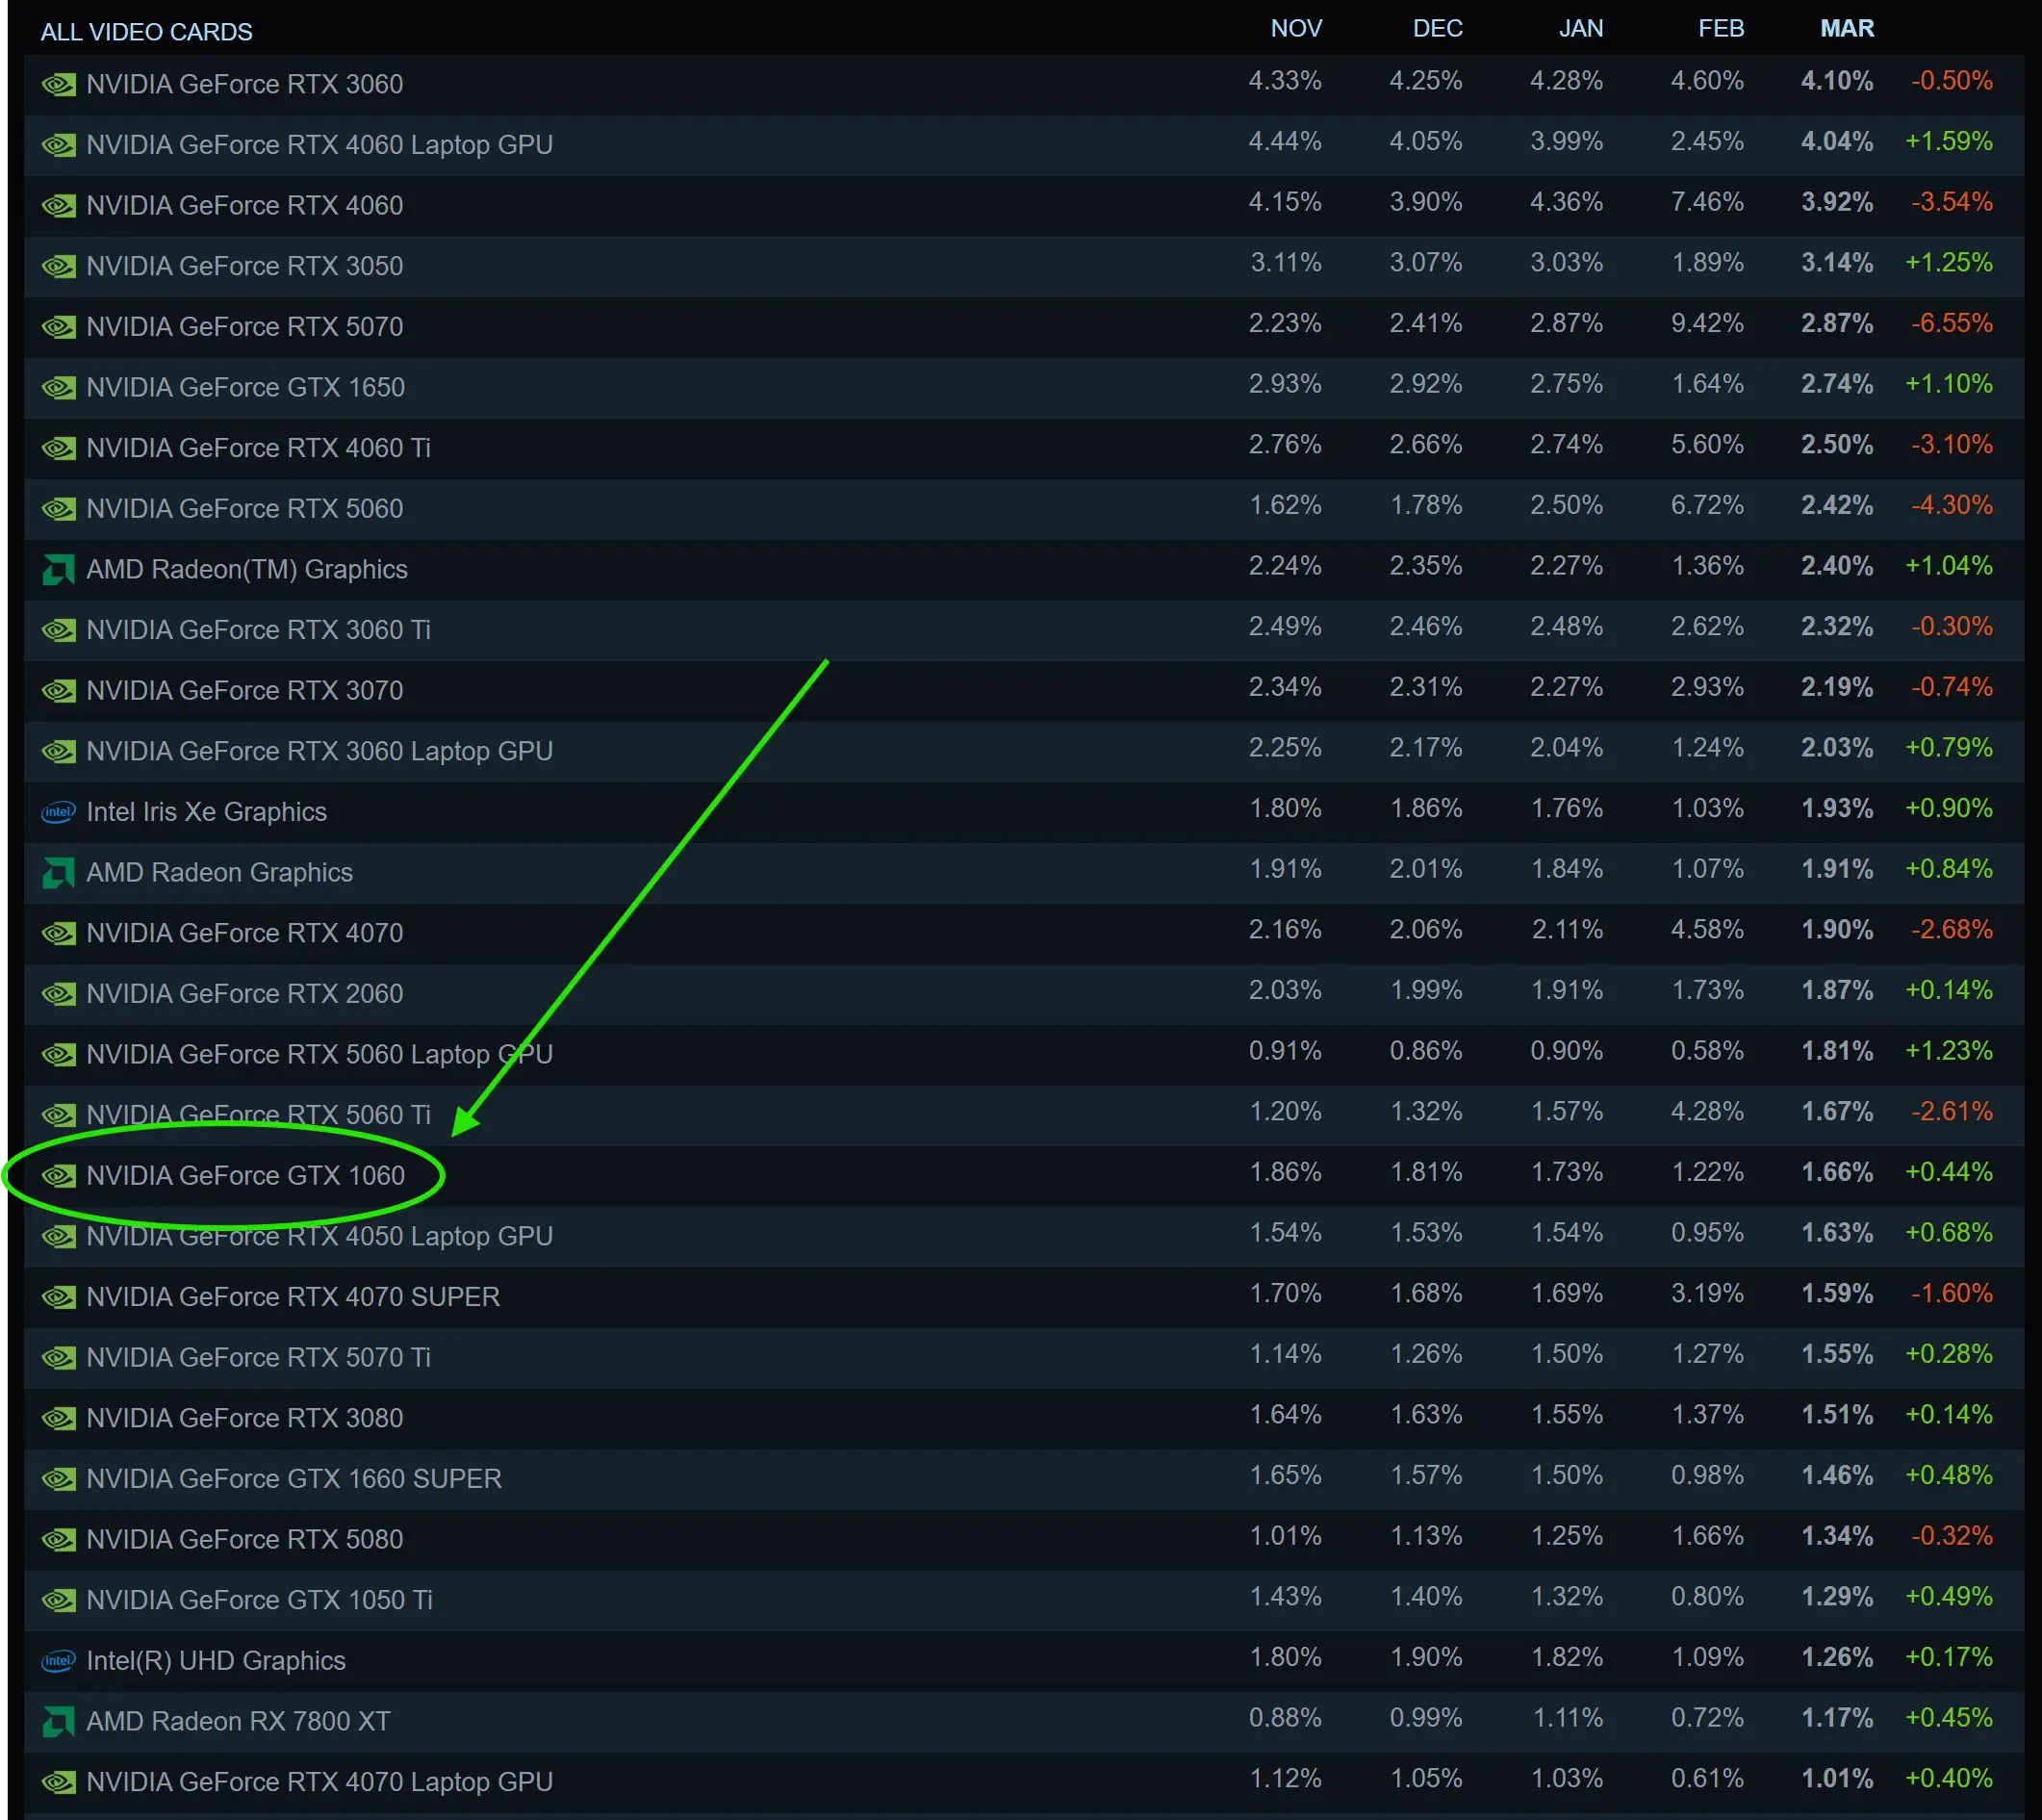Click the ALL VIDEO CARDS heading
Image resolution: width=2042 pixels, height=1820 pixels.
pos(146,32)
